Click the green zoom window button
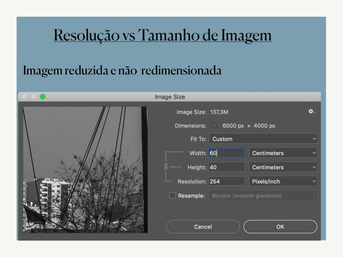Image resolution: width=343 pixels, height=257 pixels. click(x=43, y=97)
